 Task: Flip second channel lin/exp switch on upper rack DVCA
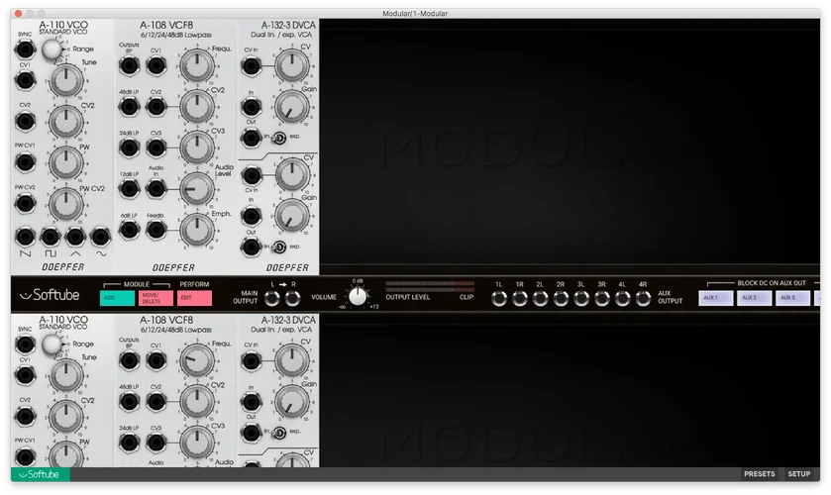click(x=279, y=247)
